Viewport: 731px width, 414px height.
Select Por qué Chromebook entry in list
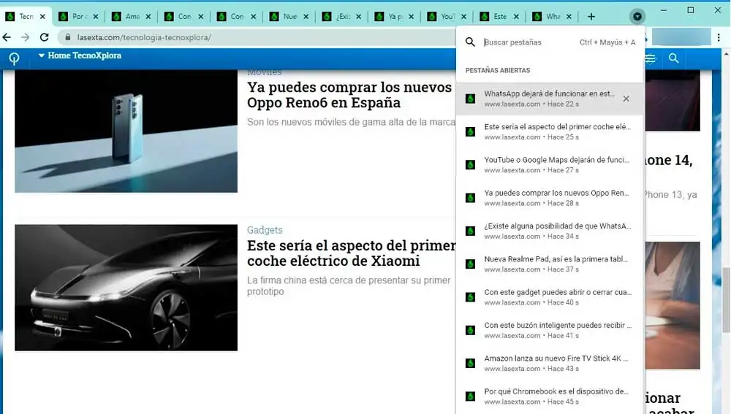click(550, 396)
